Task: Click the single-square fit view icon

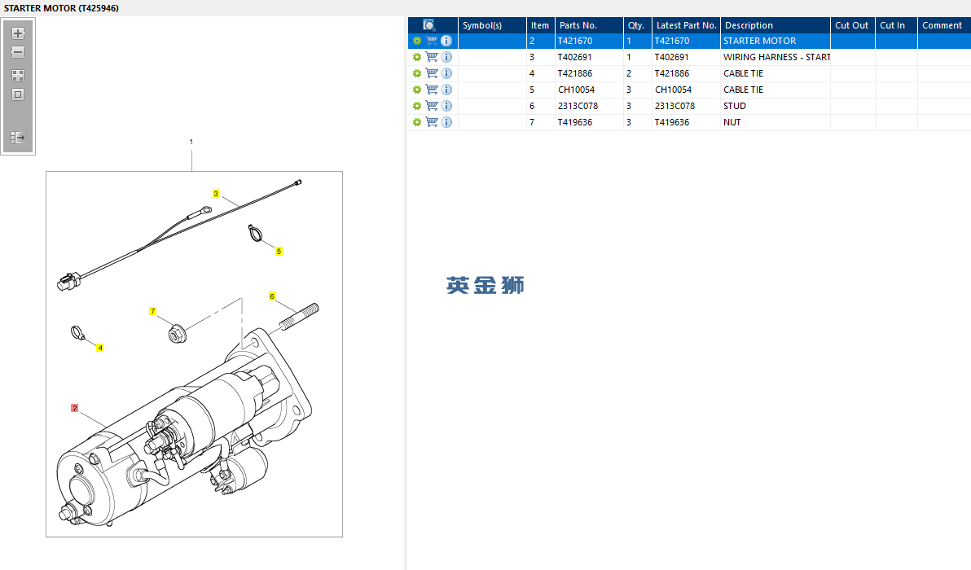Action: click(18, 94)
